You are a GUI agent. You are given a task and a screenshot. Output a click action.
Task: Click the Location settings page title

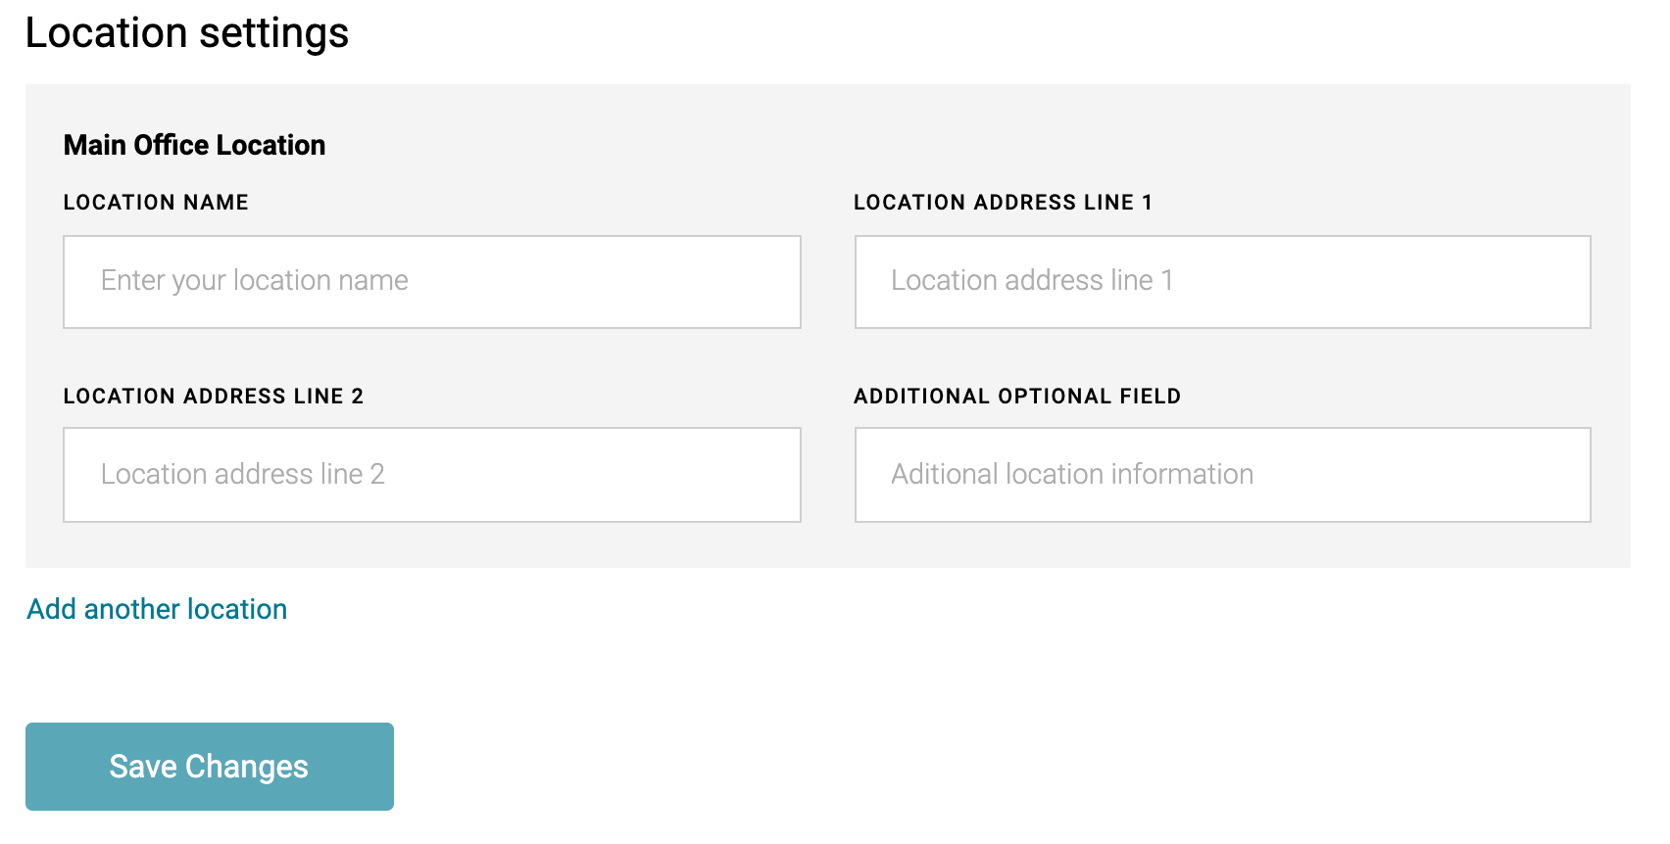point(187,32)
